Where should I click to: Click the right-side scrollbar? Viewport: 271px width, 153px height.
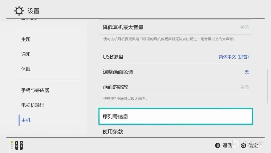[268, 86]
